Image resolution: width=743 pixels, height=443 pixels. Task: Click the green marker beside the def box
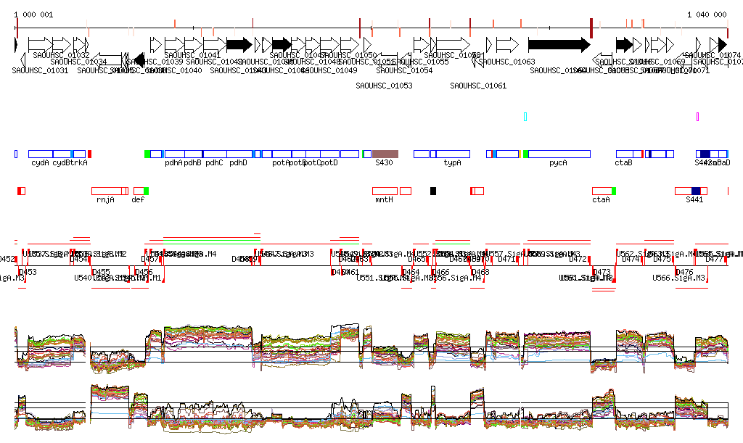147,191
